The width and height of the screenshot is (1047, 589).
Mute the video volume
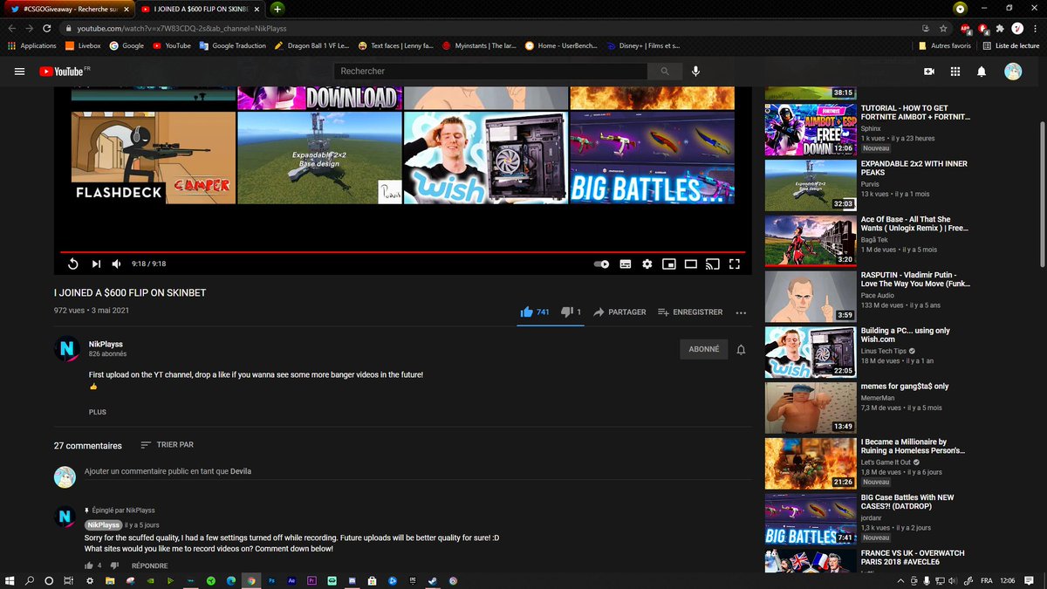click(x=117, y=264)
